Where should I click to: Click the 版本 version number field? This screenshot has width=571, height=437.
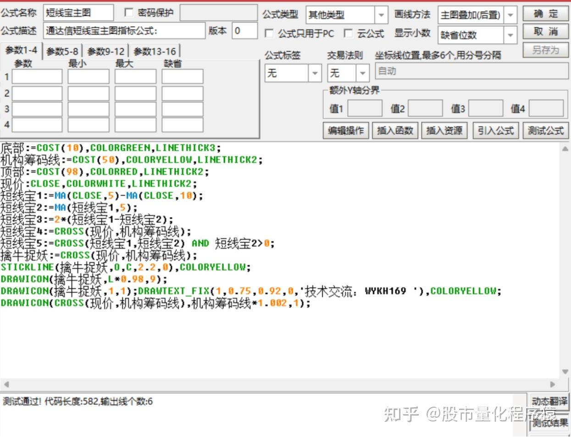(244, 31)
